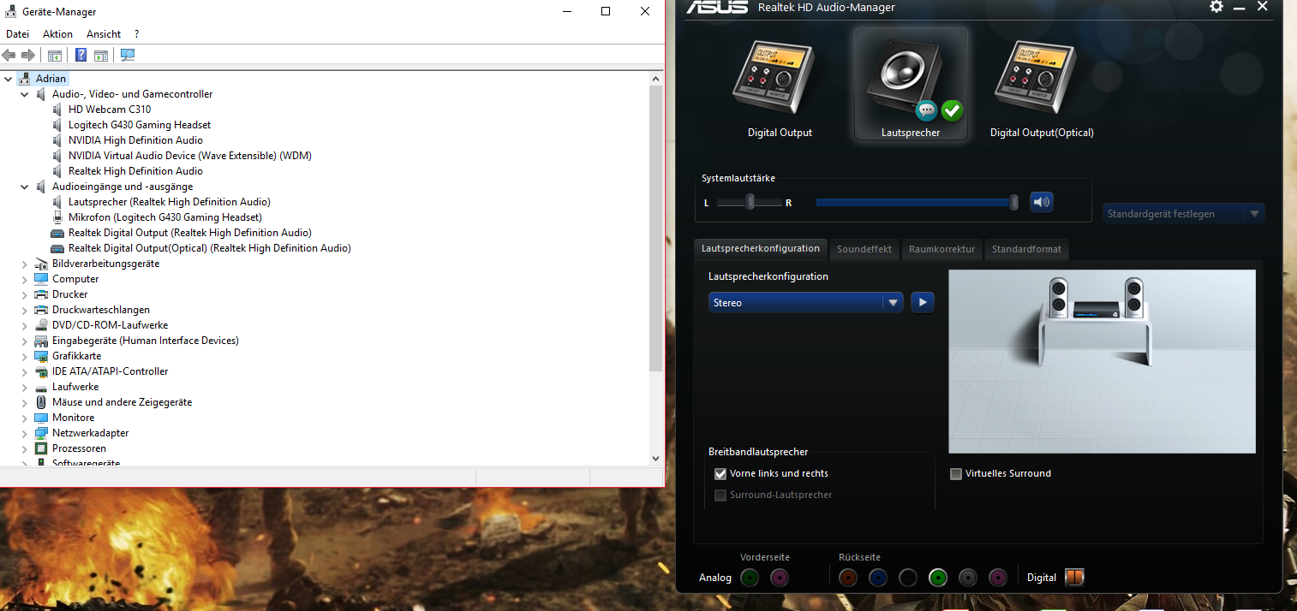Adjust the L/R balance slider handle

pos(750,202)
